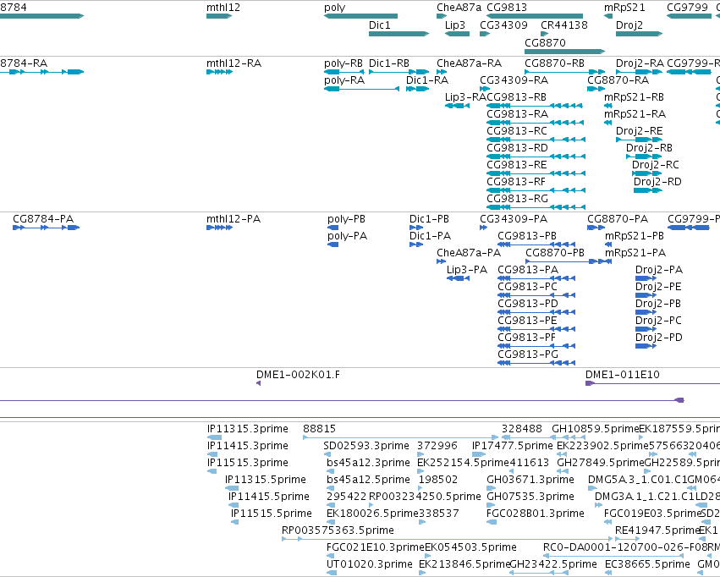The height and width of the screenshot is (577, 720).
Task: Click EST 372996
Action: point(437,446)
